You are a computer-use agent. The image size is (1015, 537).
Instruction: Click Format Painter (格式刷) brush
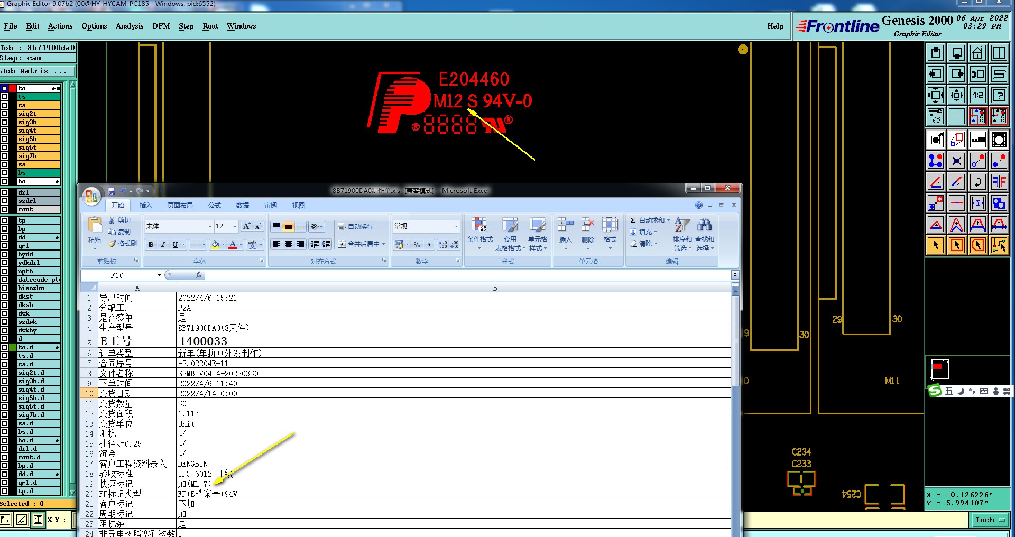coord(123,244)
